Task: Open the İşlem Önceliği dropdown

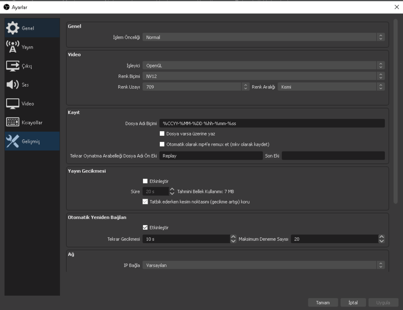Action: [263, 37]
